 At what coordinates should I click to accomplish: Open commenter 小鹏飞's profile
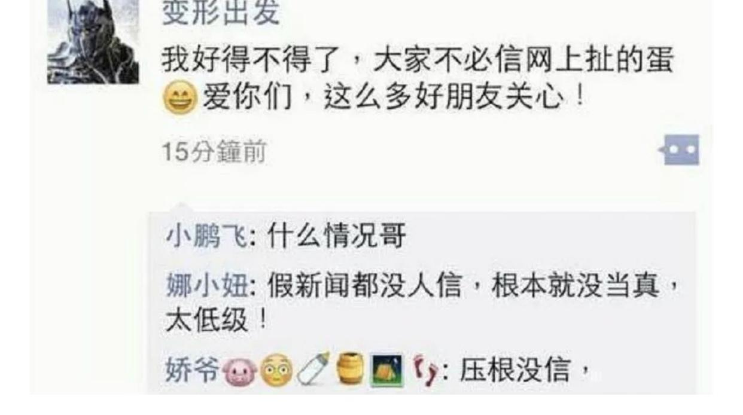click(x=207, y=237)
